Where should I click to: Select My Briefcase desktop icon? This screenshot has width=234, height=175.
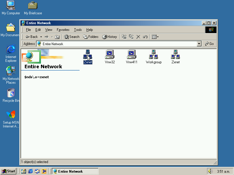tap(33, 8)
